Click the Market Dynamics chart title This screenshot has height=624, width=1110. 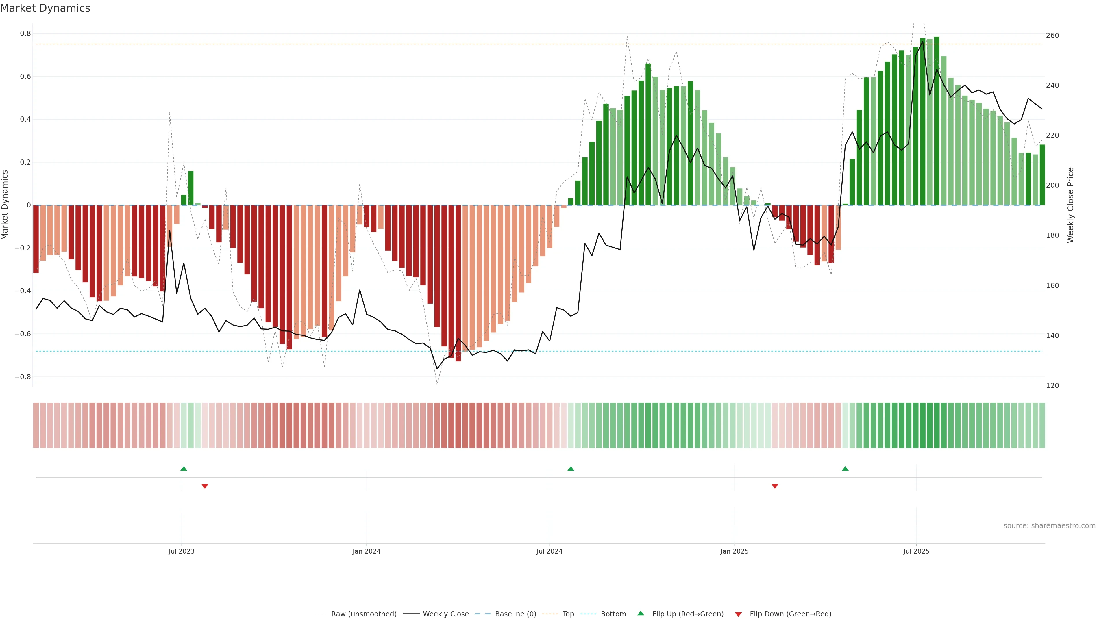tap(45, 8)
